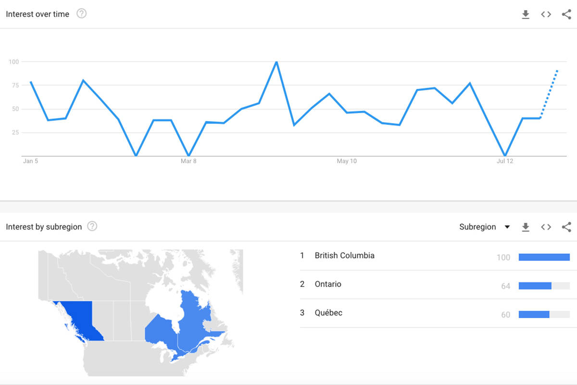This screenshot has height=385, width=577.
Task: Download the Interest by subregion data
Action: tap(526, 227)
